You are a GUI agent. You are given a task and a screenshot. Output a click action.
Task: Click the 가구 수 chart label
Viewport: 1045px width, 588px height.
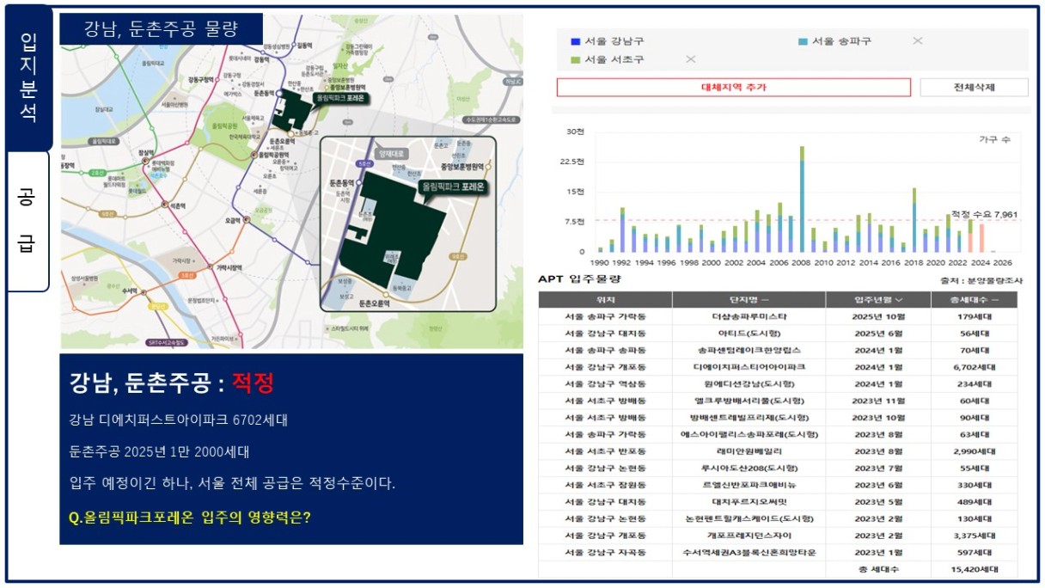point(994,138)
